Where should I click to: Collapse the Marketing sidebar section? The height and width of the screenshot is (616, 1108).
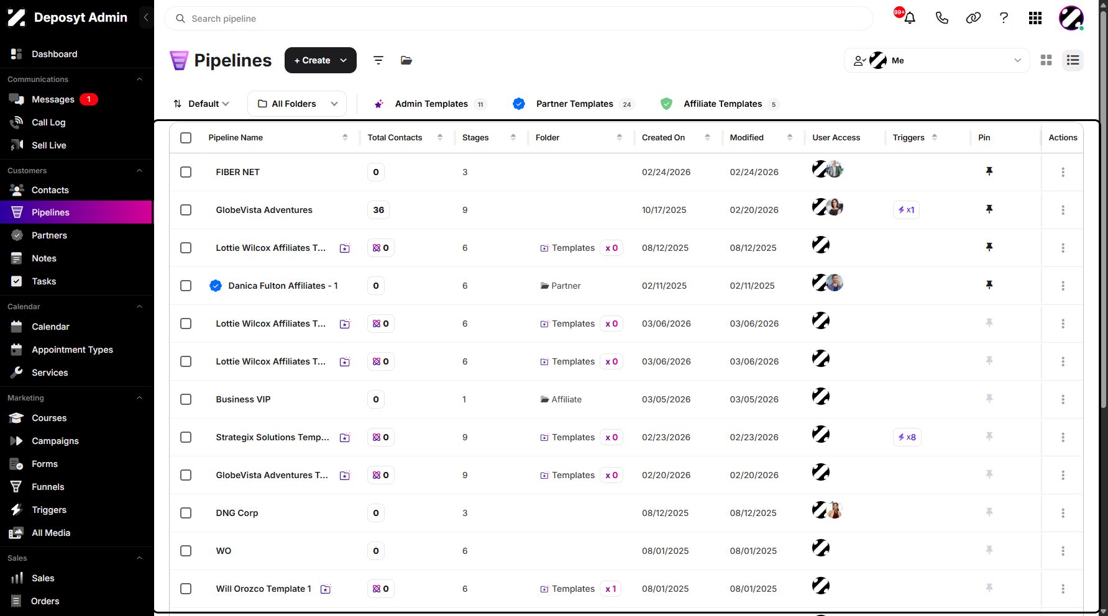(139, 398)
